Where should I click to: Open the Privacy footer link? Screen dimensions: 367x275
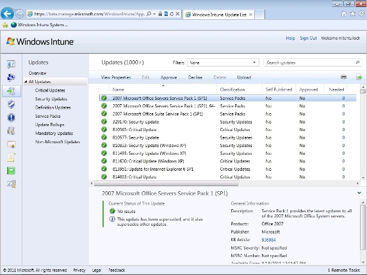pyautogui.click(x=79, y=270)
